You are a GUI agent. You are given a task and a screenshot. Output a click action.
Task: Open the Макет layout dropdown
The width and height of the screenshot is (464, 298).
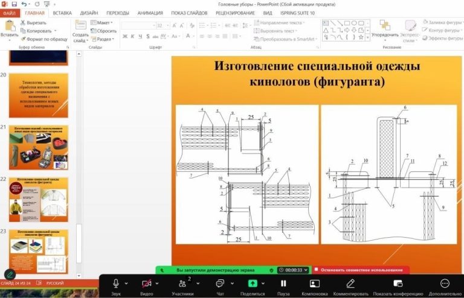(101, 23)
